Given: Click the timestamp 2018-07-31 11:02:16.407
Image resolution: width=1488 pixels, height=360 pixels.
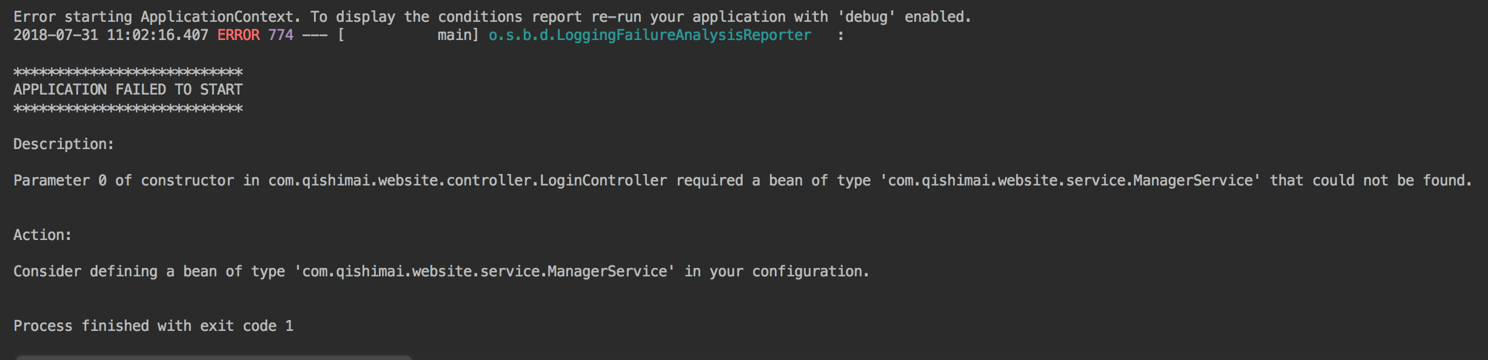Looking at the screenshot, I should pos(110,35).
